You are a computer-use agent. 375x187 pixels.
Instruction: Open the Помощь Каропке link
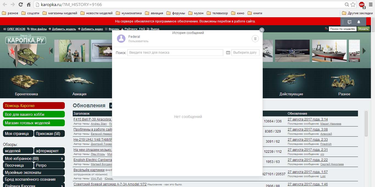34,106
